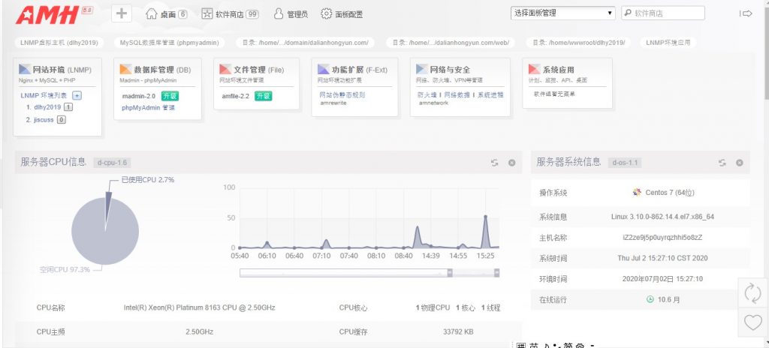Open the 选择面板管理 dropdown
This screenshot has width=769, height=348.
(562, 13)
